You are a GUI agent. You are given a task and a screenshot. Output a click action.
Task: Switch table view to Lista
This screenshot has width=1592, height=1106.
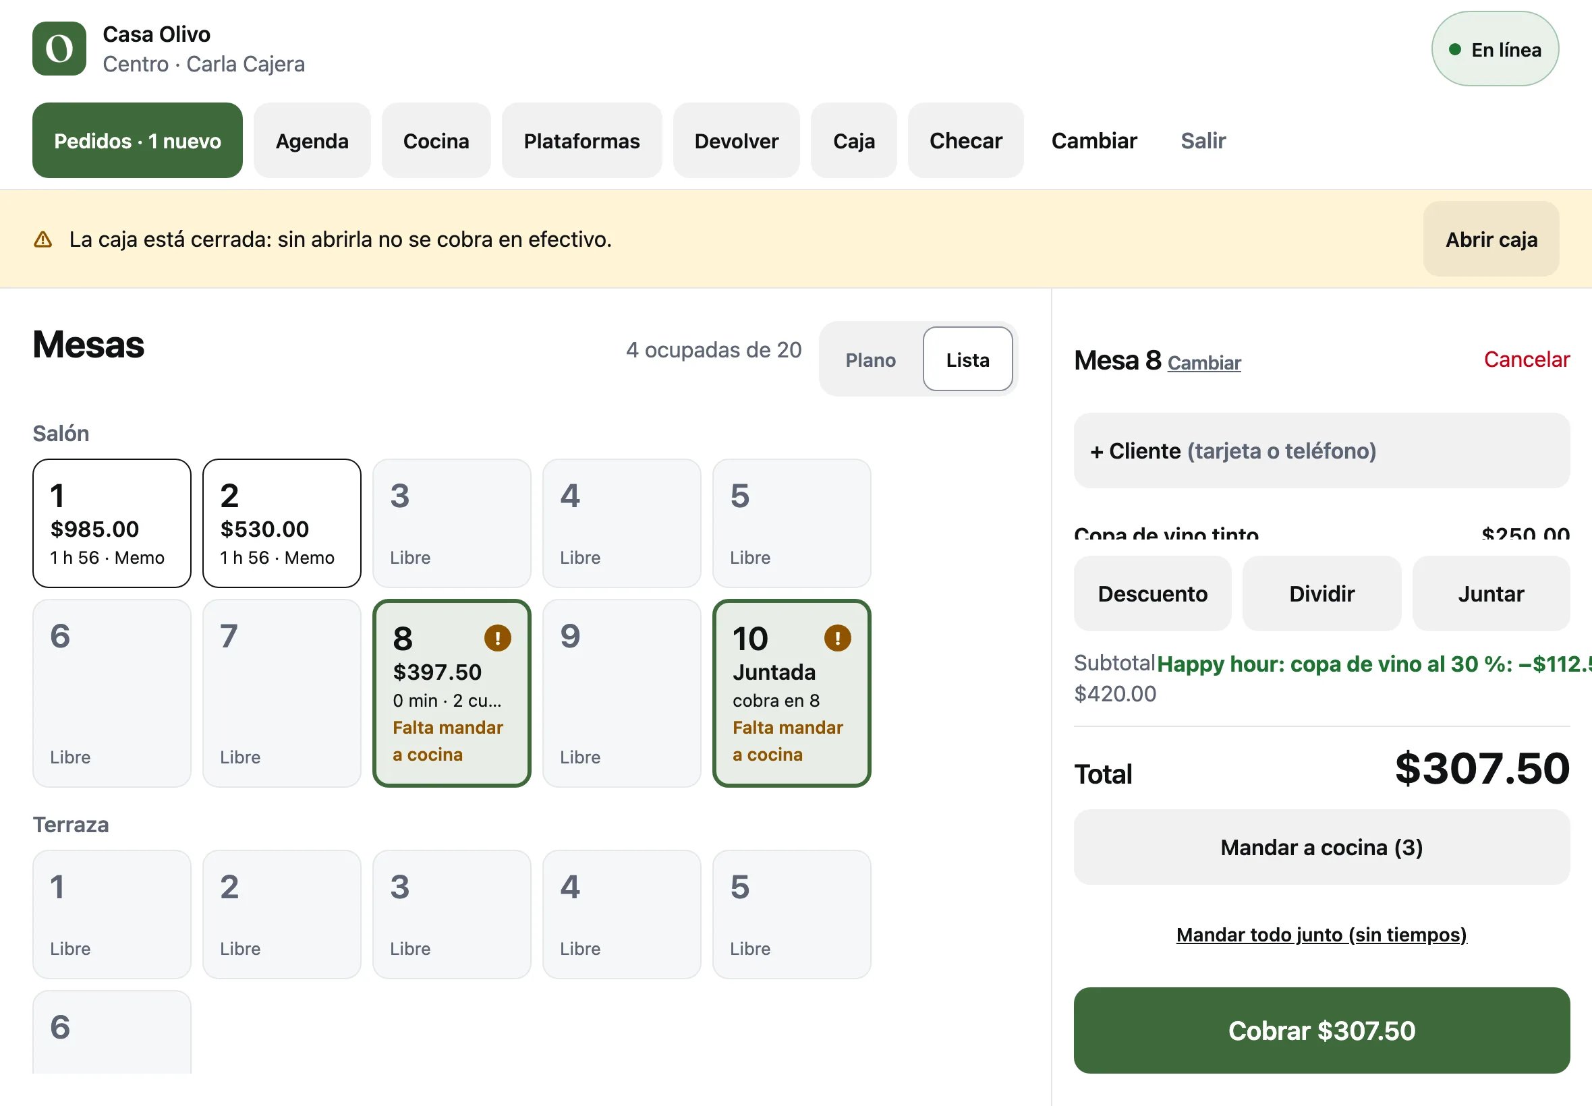click(967, 359)
